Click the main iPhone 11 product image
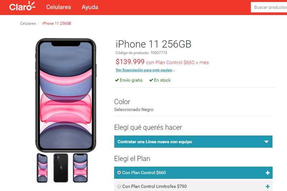 coord(66,95)
